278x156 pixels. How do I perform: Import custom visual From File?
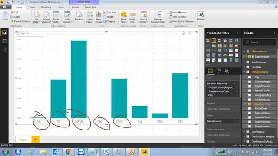pyautogui.click(x=132, y=17)
